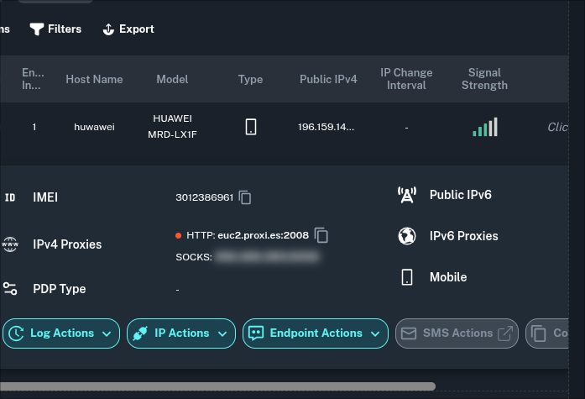Click the IPv6 Proxies globe icon

point(407,236)
